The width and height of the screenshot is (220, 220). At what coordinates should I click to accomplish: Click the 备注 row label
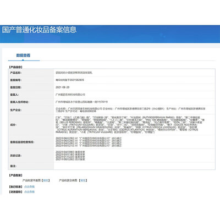(13, 166)
